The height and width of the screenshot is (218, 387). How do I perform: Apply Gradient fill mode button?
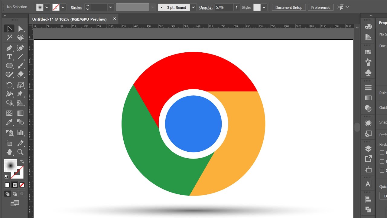[x=15, y=185]
